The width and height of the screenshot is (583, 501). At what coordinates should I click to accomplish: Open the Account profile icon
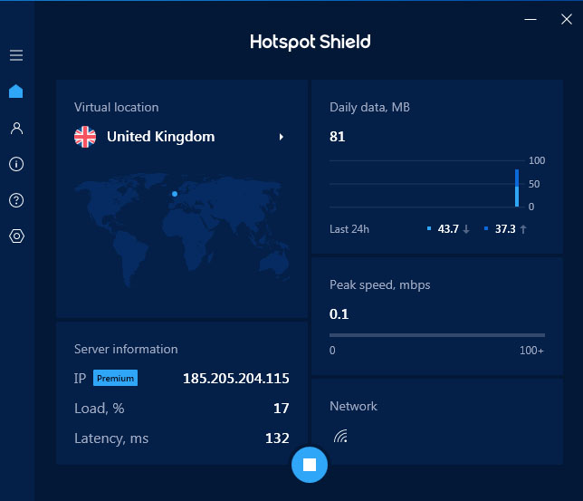(16, 128)
